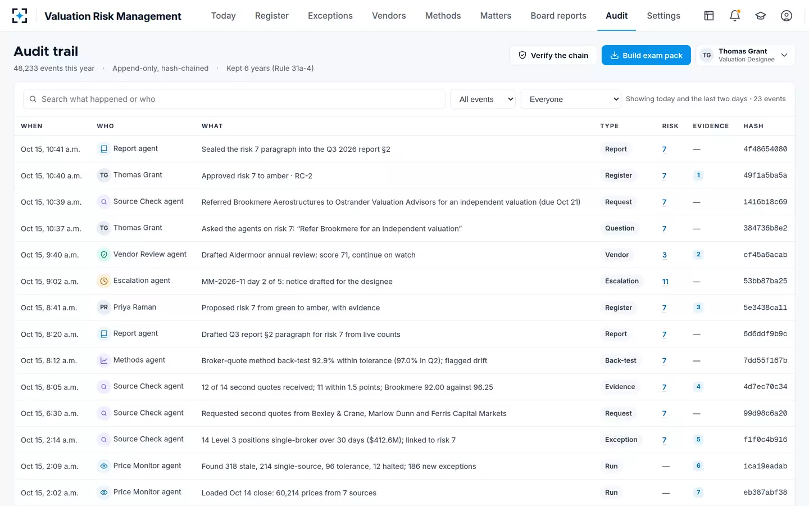
Task: Select the Vendors tab
Action: (x=389, y=16)
